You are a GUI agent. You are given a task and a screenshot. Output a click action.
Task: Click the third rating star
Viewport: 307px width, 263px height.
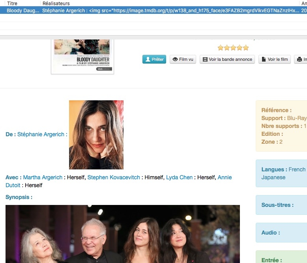[x=233, y=48]
